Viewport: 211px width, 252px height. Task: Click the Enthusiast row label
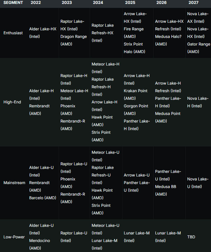point(13,33)
